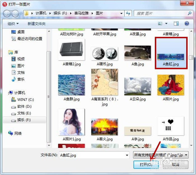This screenshot has height=175, width=196.
Task: Click the refresh icon beside address bar
Action: [128, 13]
